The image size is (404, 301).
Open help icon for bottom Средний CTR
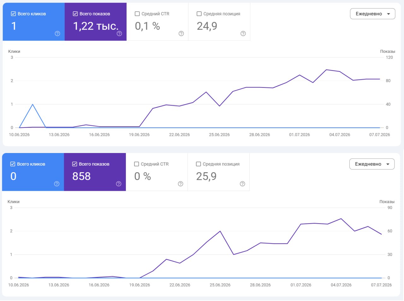(181, 184)
